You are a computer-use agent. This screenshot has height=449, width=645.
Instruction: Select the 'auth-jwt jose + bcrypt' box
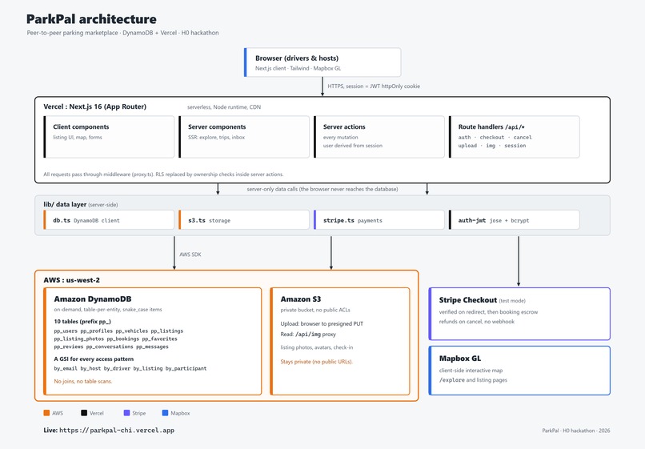515,220
